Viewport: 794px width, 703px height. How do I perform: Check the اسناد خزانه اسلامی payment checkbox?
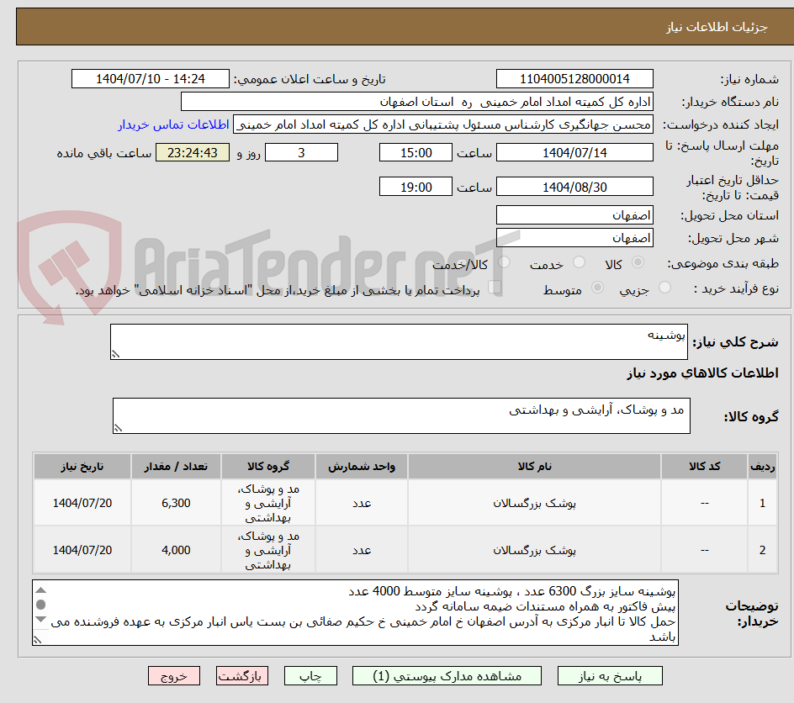[x=495, y=286]
